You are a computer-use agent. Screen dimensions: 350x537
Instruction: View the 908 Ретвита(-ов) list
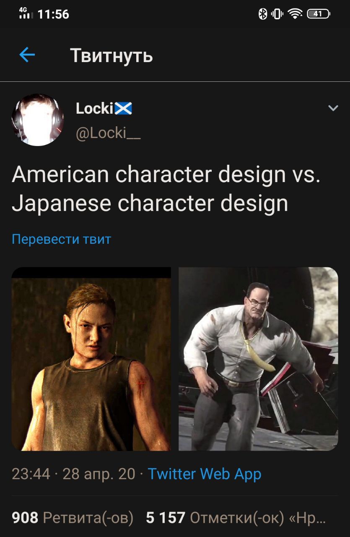click(x=73, y=518)
